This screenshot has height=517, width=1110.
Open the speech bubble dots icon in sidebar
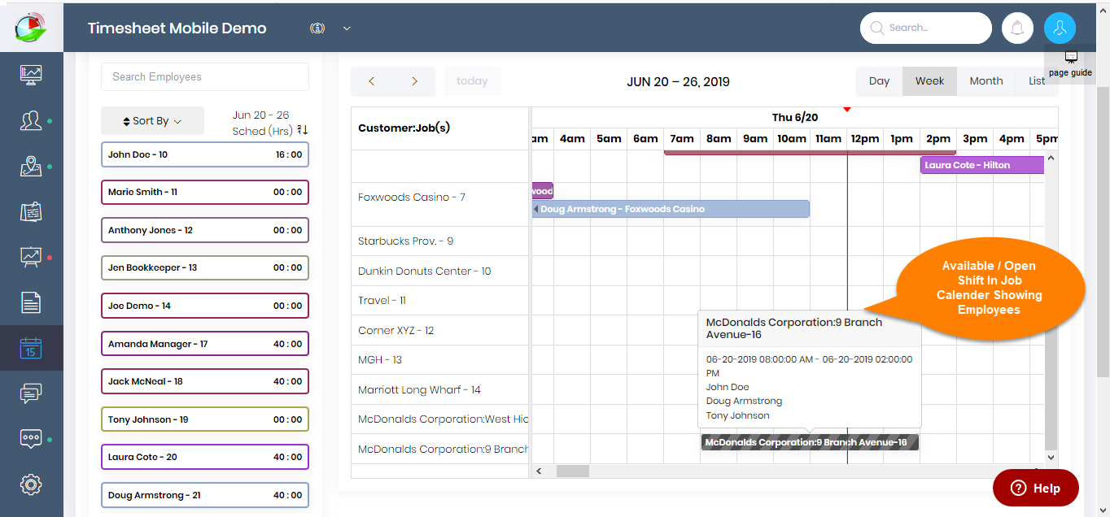tap(31, 439)
